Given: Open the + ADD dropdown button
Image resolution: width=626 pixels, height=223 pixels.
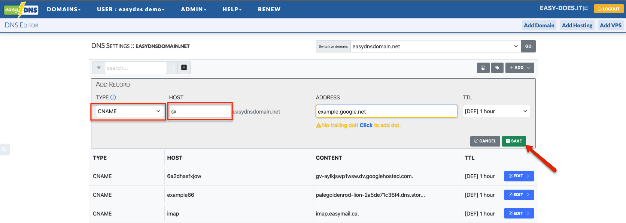Looking at the screenshot, I should point(520,68).
